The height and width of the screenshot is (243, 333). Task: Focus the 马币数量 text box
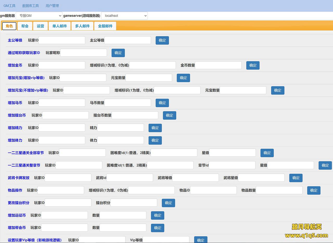tap(127, 103)
